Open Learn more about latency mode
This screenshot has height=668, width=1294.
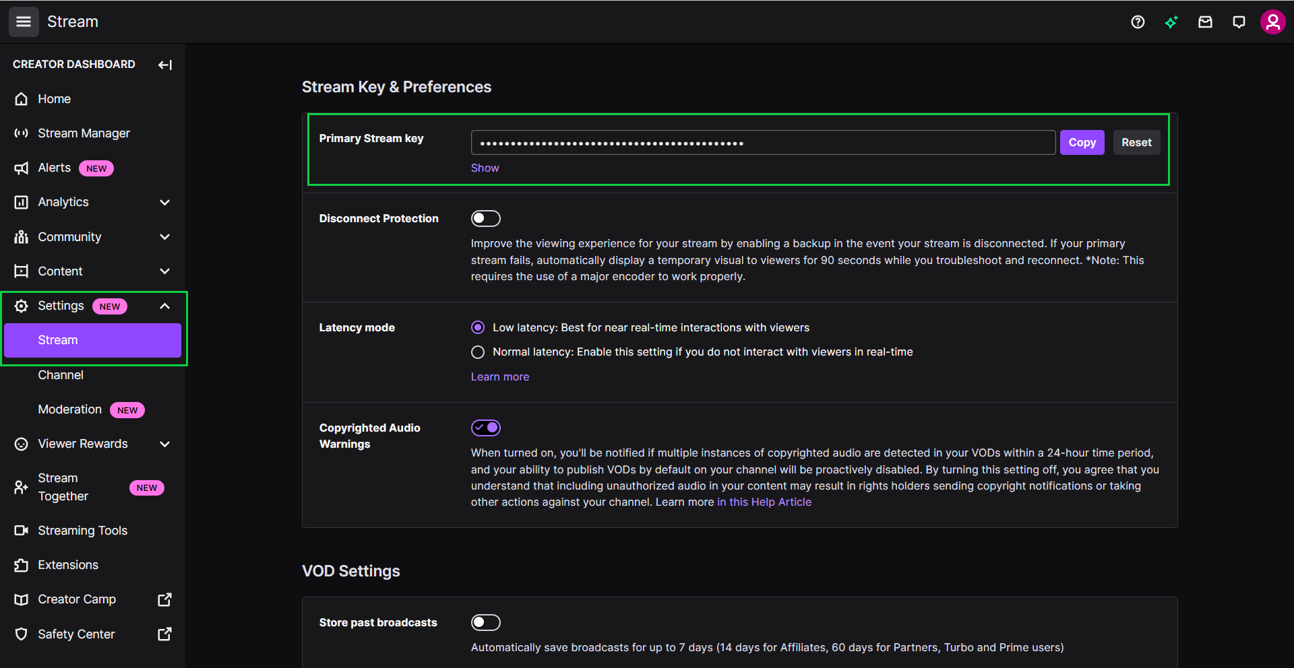tap(500, 377)
